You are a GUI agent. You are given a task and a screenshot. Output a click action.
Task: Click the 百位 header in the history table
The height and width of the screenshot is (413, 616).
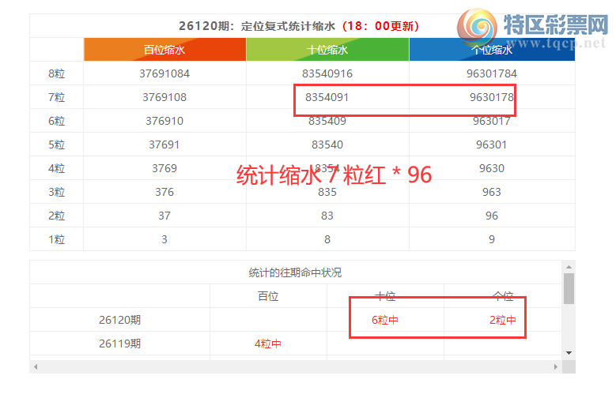pos(268,296)
